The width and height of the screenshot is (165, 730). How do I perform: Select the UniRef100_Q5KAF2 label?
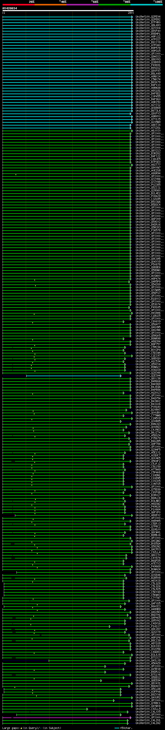148,461
